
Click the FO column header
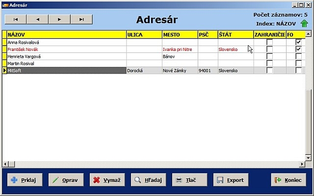[296, 35]
